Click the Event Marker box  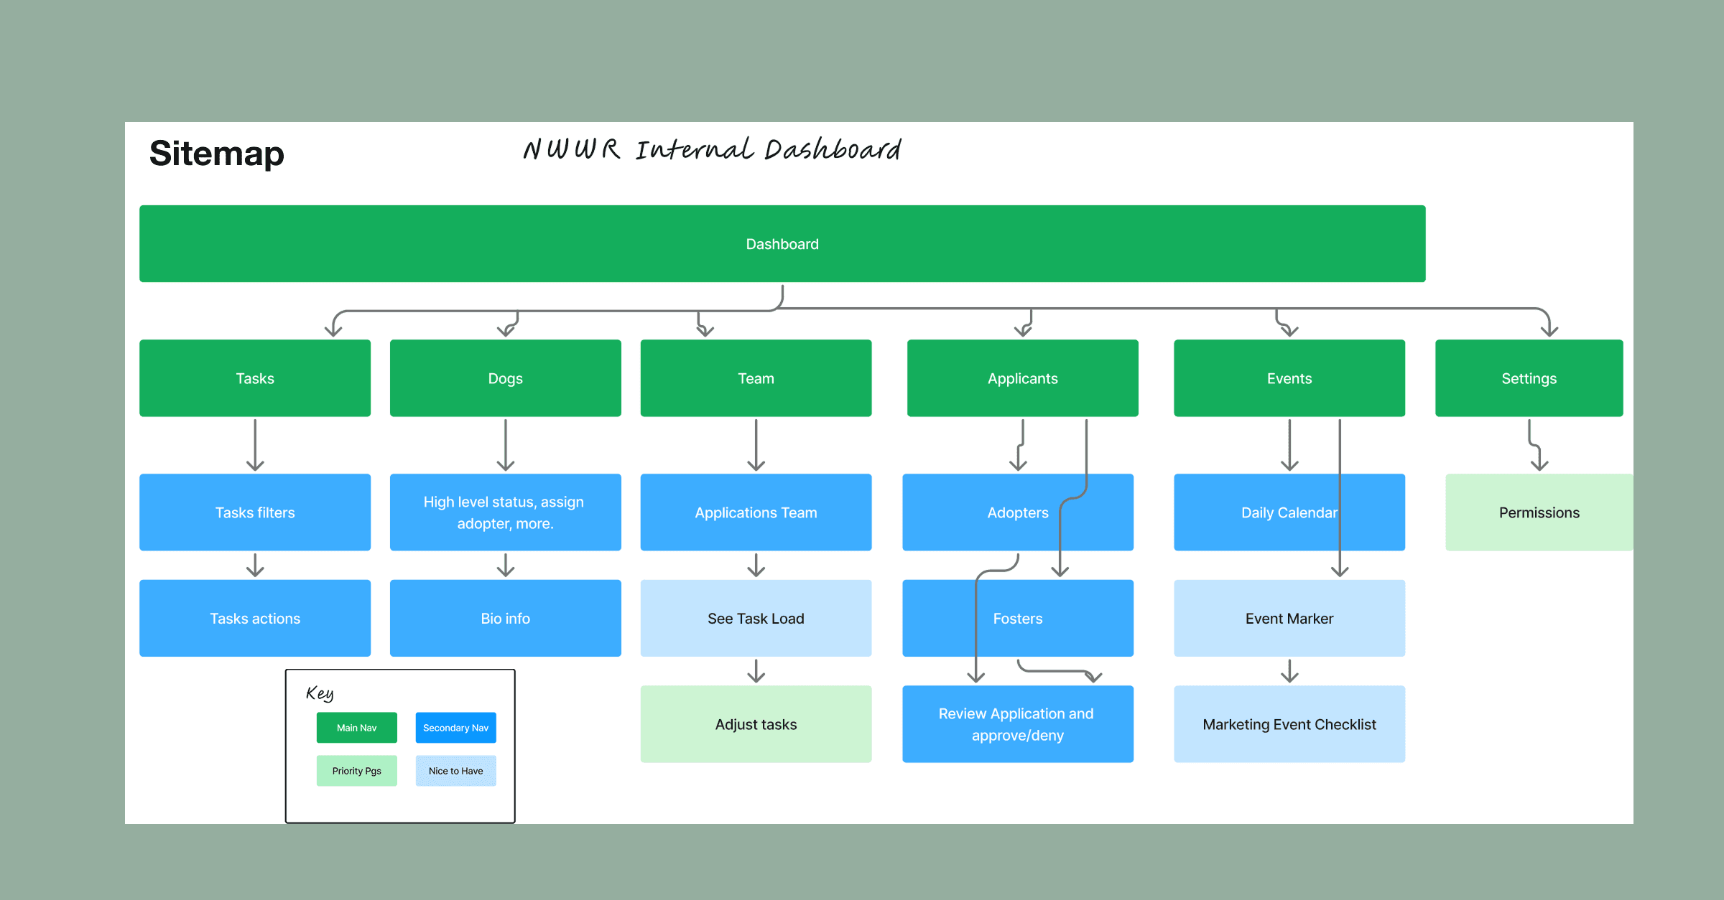pyautogui.click(x=1289, y=619)
